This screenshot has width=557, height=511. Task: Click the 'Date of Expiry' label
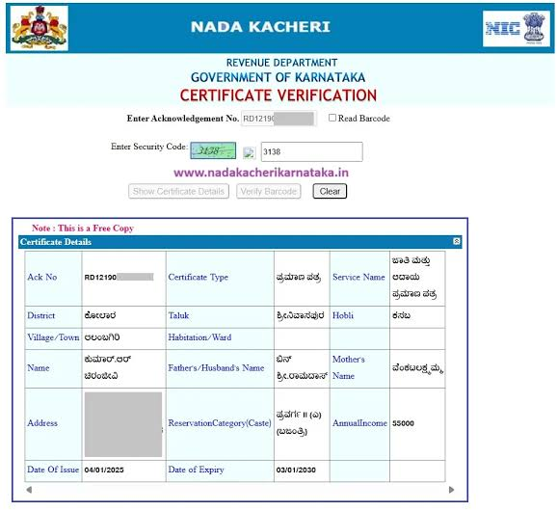196,470
